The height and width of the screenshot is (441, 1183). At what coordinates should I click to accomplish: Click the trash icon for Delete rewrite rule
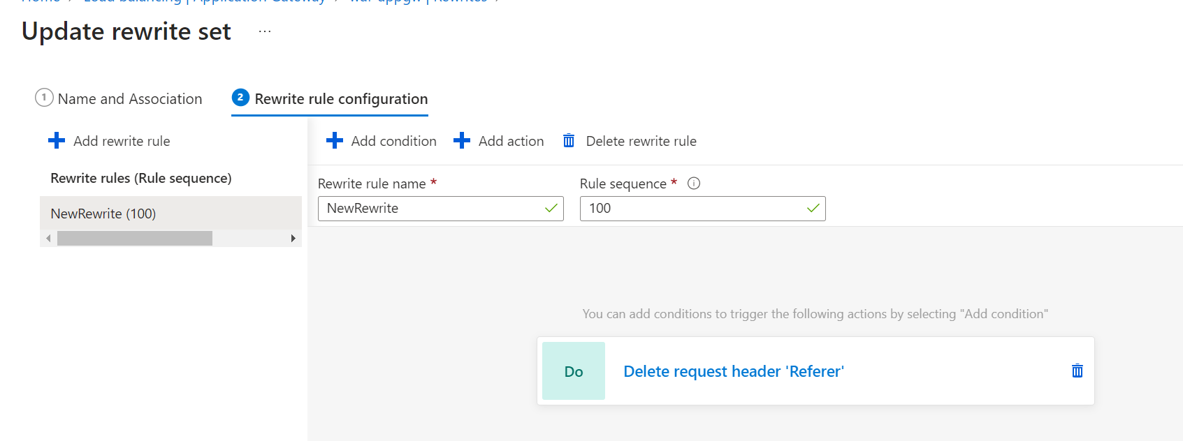coord(569,141)
